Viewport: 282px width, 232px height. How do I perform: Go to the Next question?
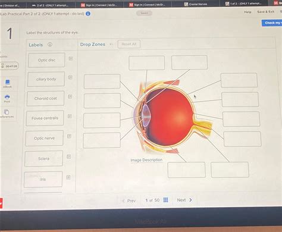(x=184, y=200)
